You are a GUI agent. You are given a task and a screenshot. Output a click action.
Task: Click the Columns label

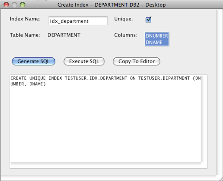coord(126,35)
